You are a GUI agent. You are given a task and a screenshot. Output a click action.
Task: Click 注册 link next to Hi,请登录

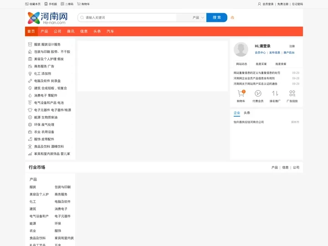pyautogui.click(x=292, y=46)
